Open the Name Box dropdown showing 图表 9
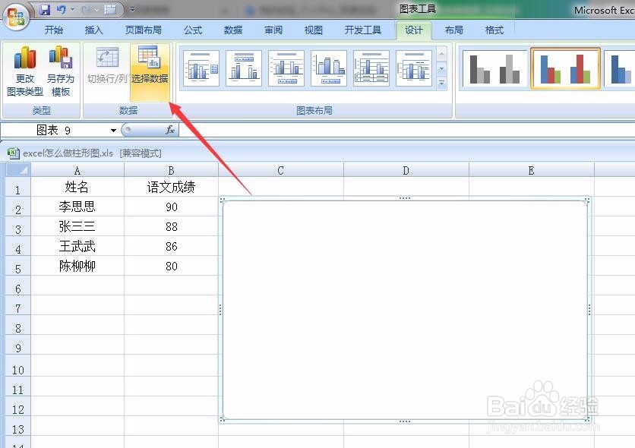Viewport: 635px width, 448px height. [112, 130]
